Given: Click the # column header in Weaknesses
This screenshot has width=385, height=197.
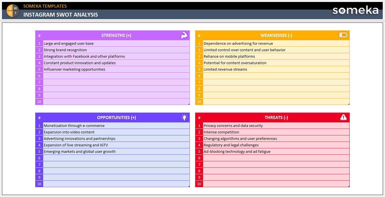Looking at the screenshot, I should pos(199,35).
